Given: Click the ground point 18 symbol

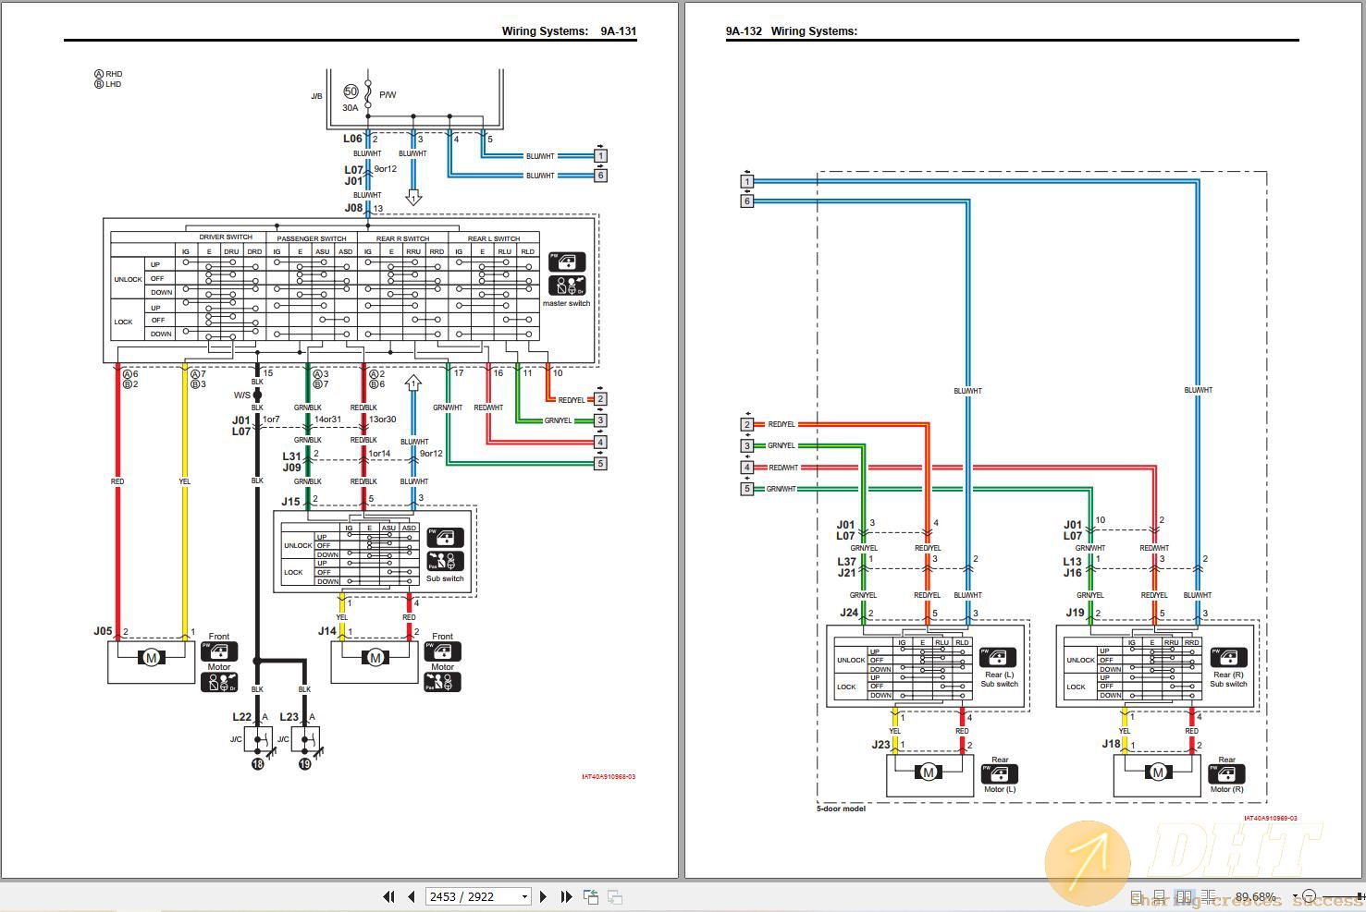Looking at the screenshot, I should (257, 764).
